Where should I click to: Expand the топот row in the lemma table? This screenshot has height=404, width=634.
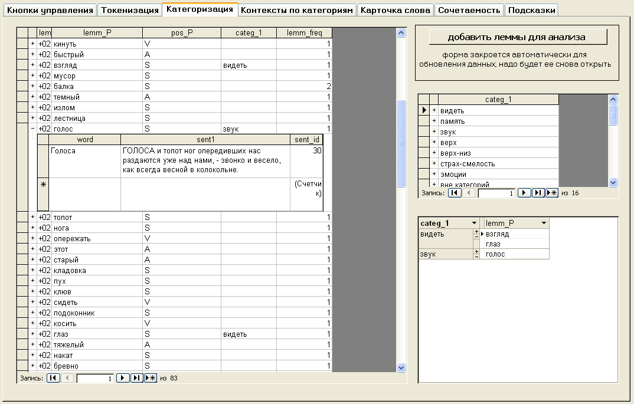pos(32,217)
